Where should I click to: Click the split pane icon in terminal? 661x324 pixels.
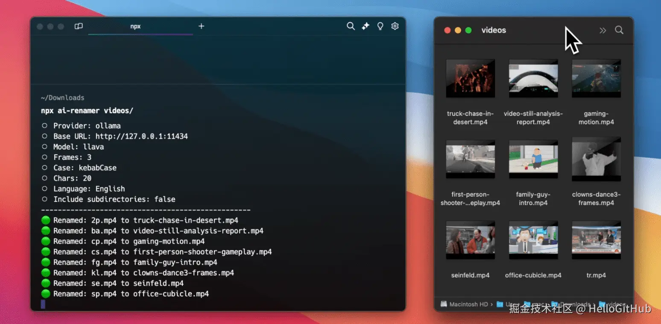79,26
